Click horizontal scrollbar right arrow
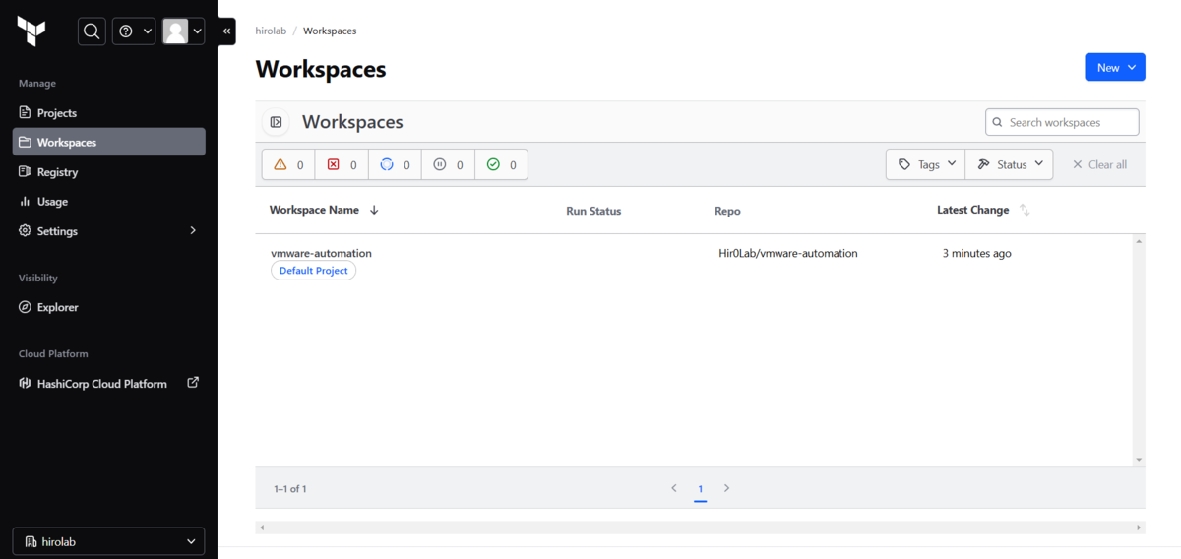 tap(1139, 528)
